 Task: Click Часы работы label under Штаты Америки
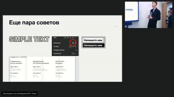(14, 73)
